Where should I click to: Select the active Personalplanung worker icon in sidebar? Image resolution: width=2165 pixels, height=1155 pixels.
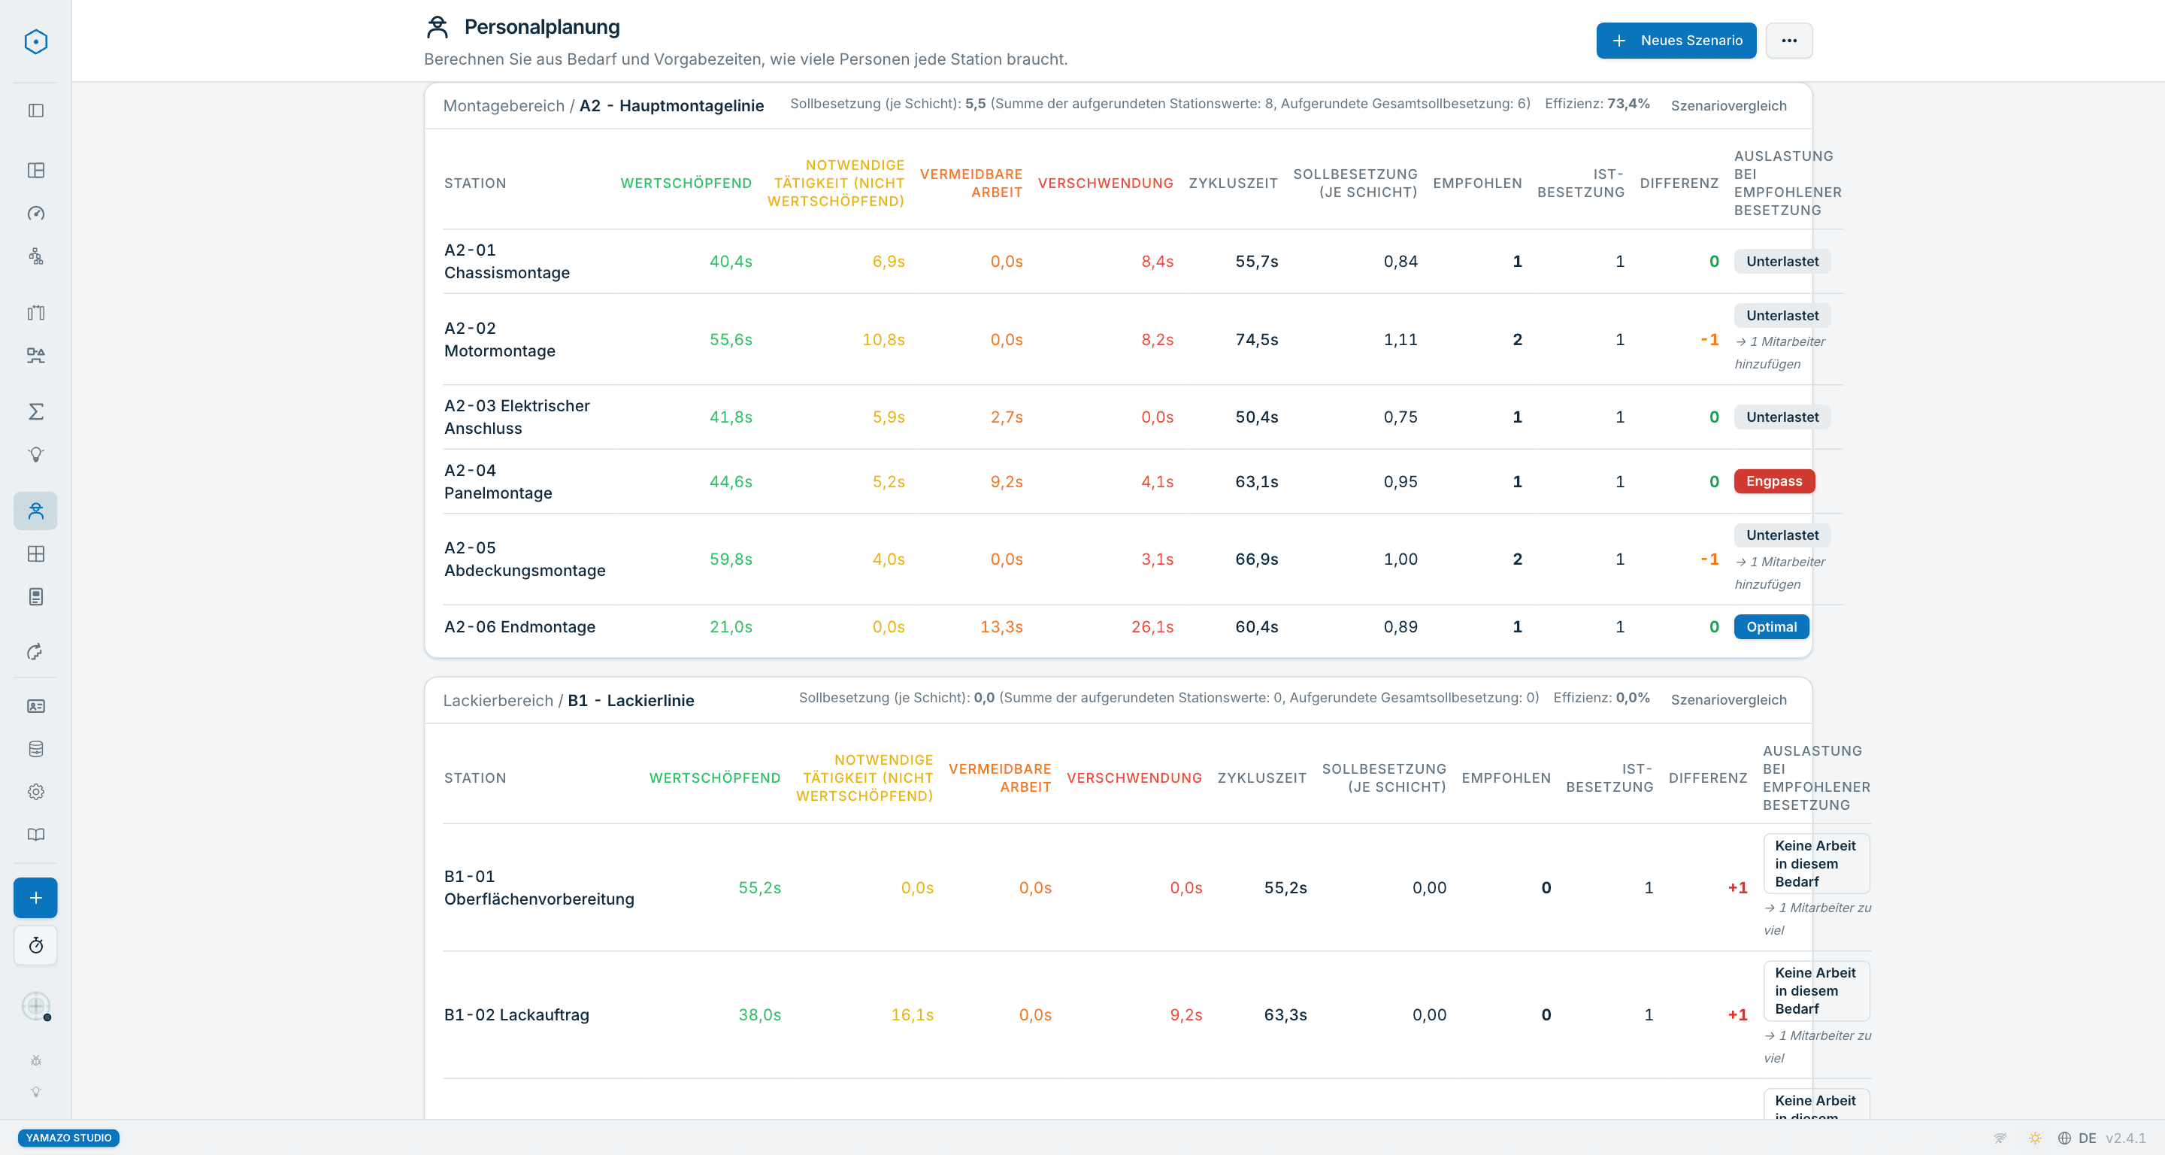click(x=35, y=511)
